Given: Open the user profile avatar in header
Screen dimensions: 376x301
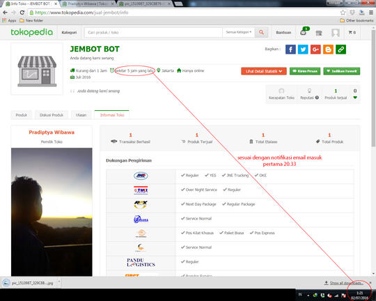Looking at the screenshot, I should [335, 33].
